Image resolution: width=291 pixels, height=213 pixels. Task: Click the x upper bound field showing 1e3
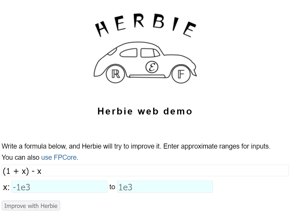point(165,187)
